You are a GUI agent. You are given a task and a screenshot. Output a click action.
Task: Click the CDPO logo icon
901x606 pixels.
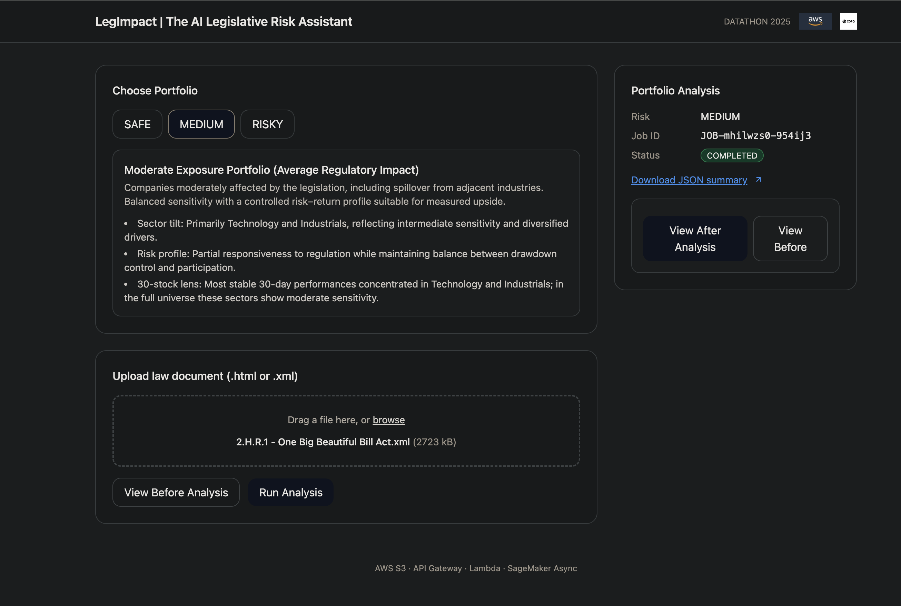tap(848, 21)
